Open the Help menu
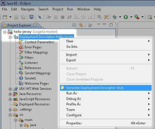155x129 pixels. point(98,9)
